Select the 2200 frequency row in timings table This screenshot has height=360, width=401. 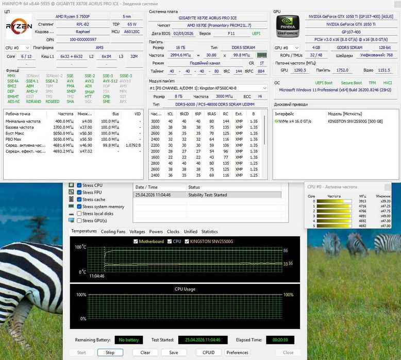pos(206,145)
